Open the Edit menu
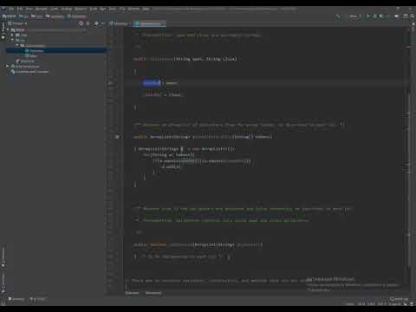 pos(20,9)
